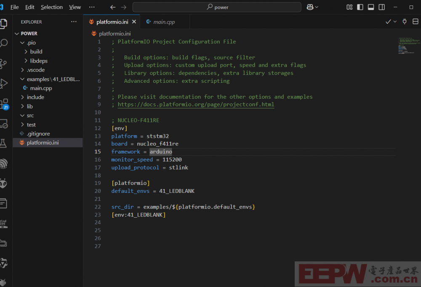Screen dimensions: 421x287
Task: Click the code minimap preview
Action: click(x=409, y=46)
